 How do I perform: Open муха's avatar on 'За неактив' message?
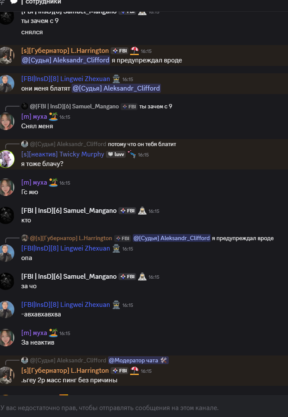pos(7,338)
